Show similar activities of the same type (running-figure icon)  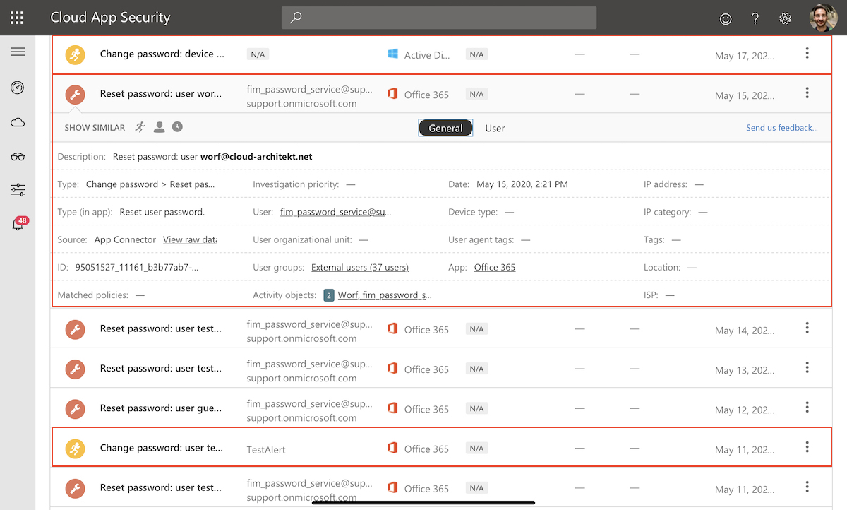click(141, 127)
